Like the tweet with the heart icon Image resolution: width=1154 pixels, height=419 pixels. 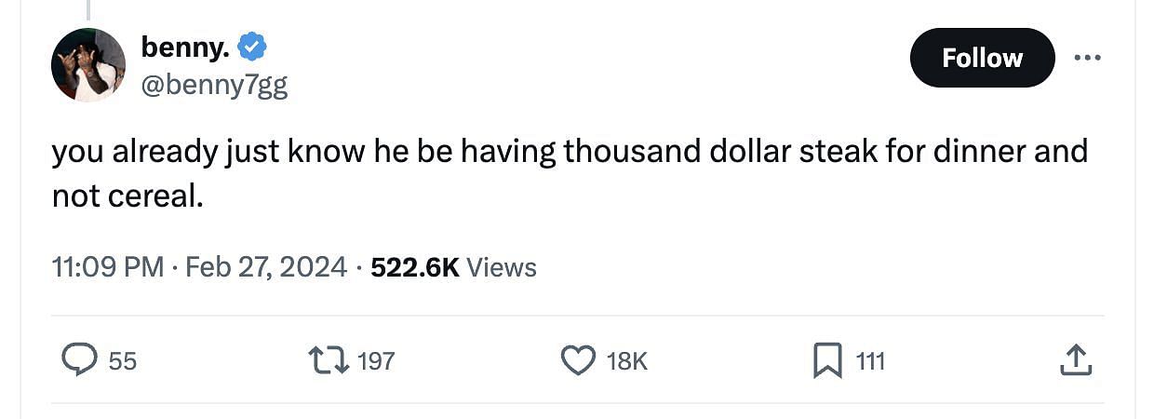click(578, 360)
